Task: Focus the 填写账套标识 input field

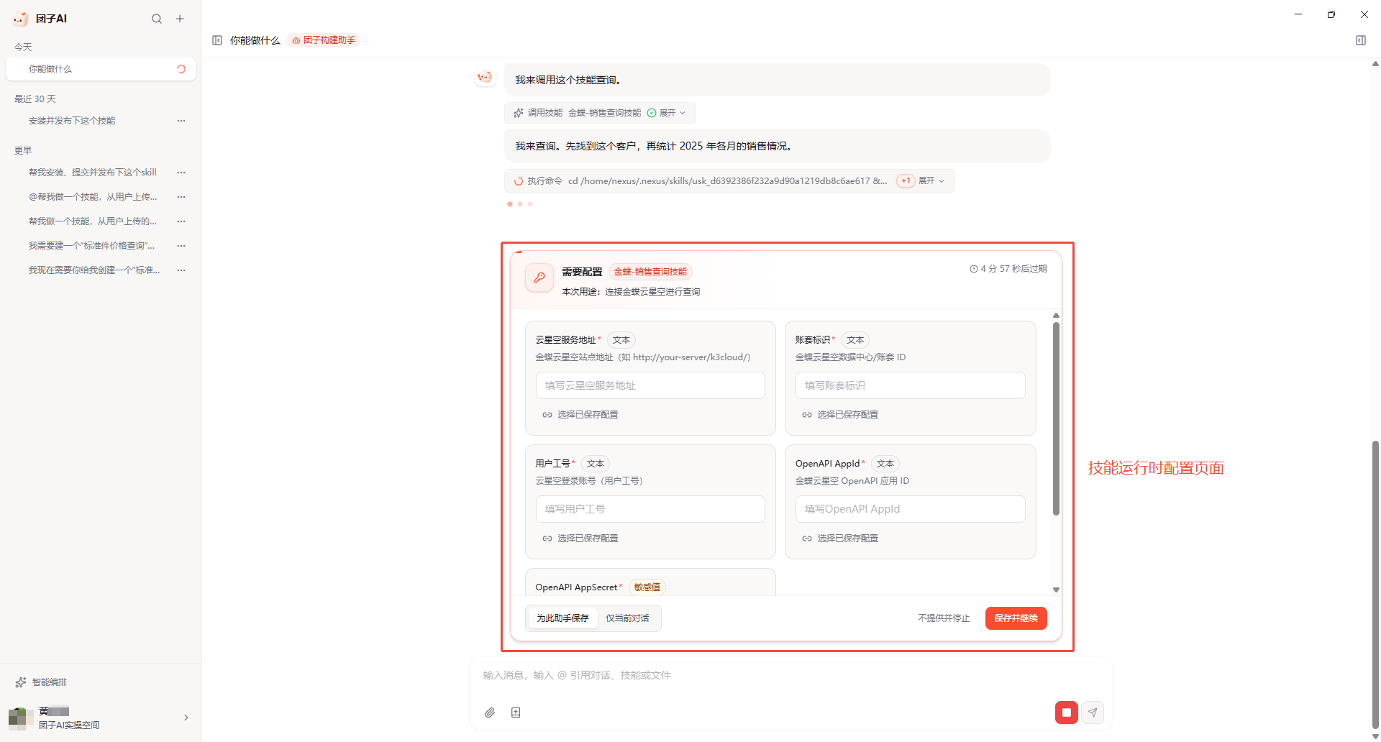Action: pos(910,385)
